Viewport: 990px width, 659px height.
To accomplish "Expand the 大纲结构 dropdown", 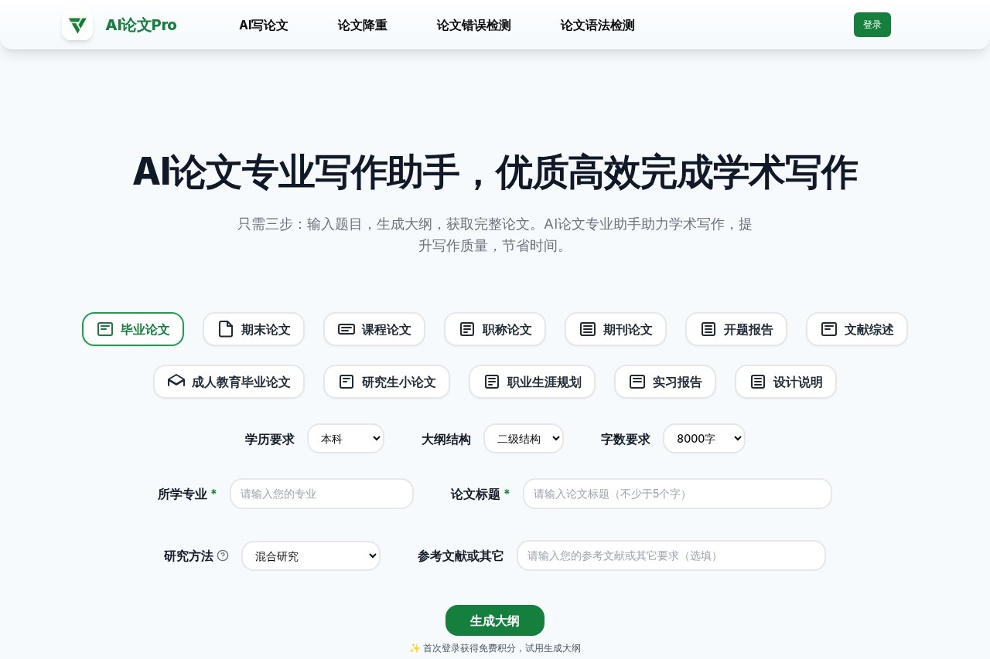I will click(524, 439).
